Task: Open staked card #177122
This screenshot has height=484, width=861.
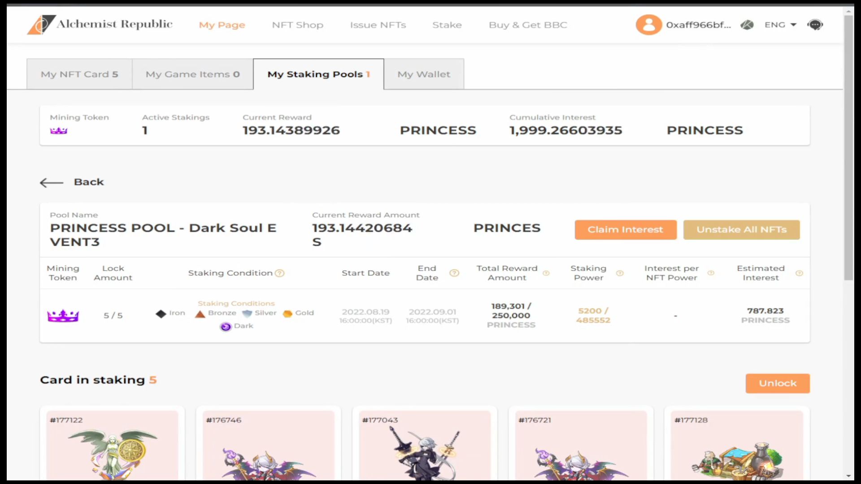Action: pyautogui.click(x=112, y=444)
